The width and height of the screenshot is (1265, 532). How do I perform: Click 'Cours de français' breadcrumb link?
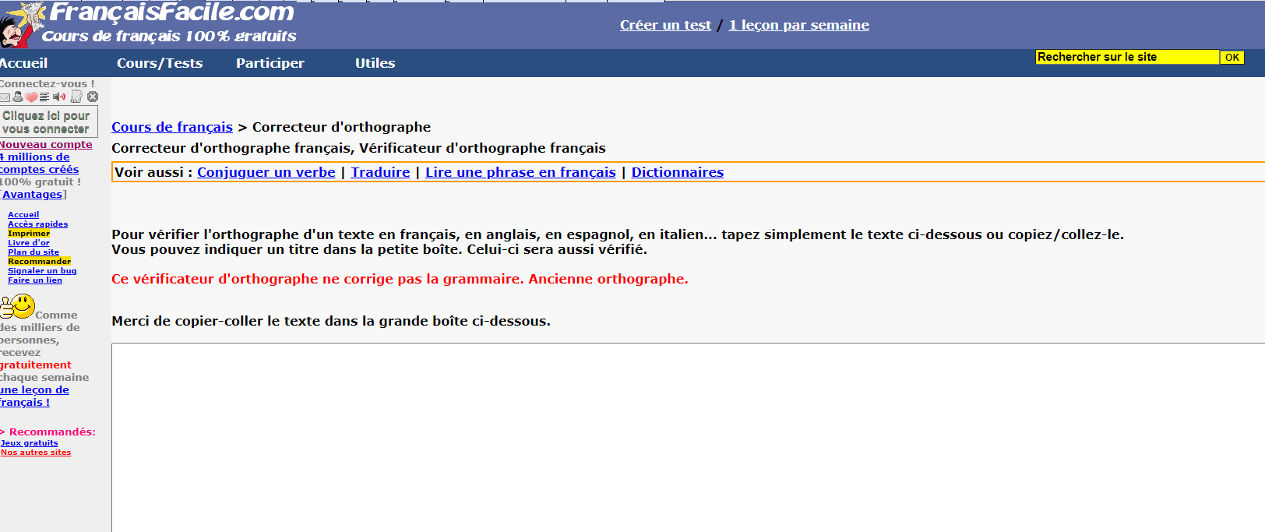point(172,127)
